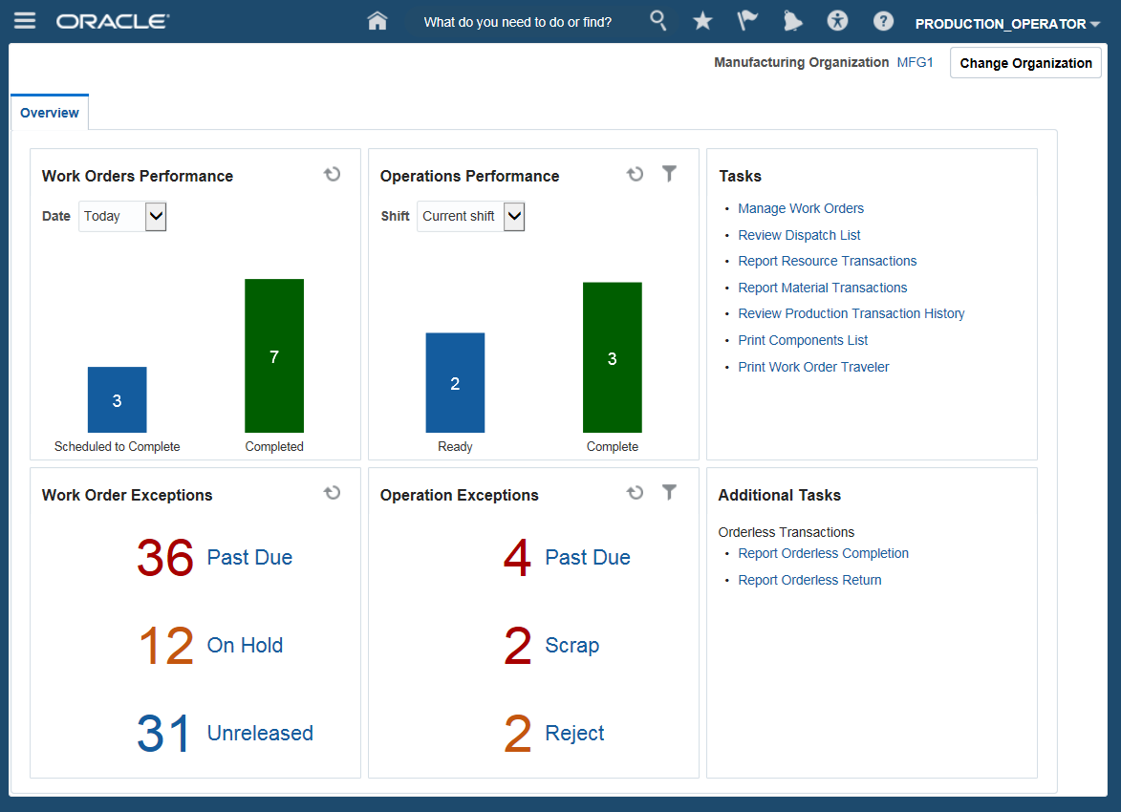This screenshot has width=1121, height=812.
Task: Open the Help question mark icon
Action: click(x=883, y=21)
